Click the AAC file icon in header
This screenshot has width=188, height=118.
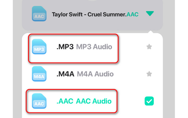coord(39,14)
